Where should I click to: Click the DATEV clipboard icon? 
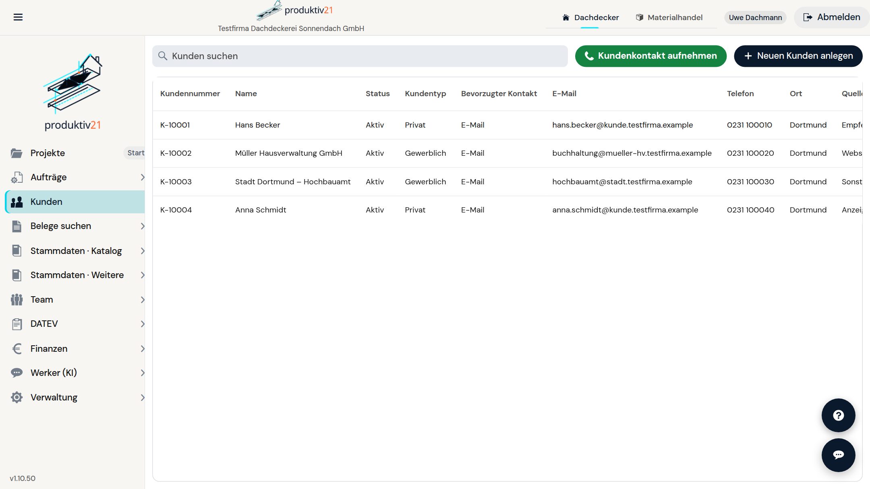pos(17,324)
